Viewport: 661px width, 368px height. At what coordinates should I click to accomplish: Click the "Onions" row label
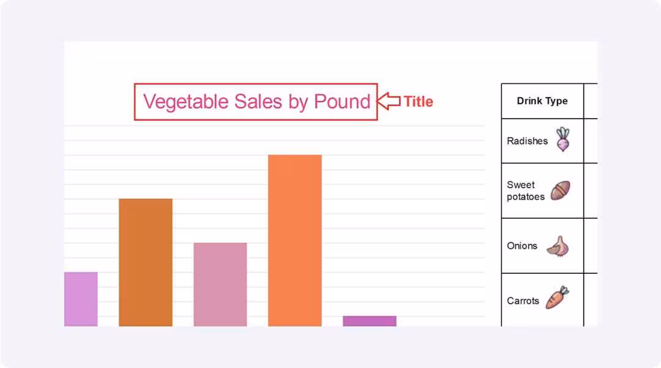[522, 246]
